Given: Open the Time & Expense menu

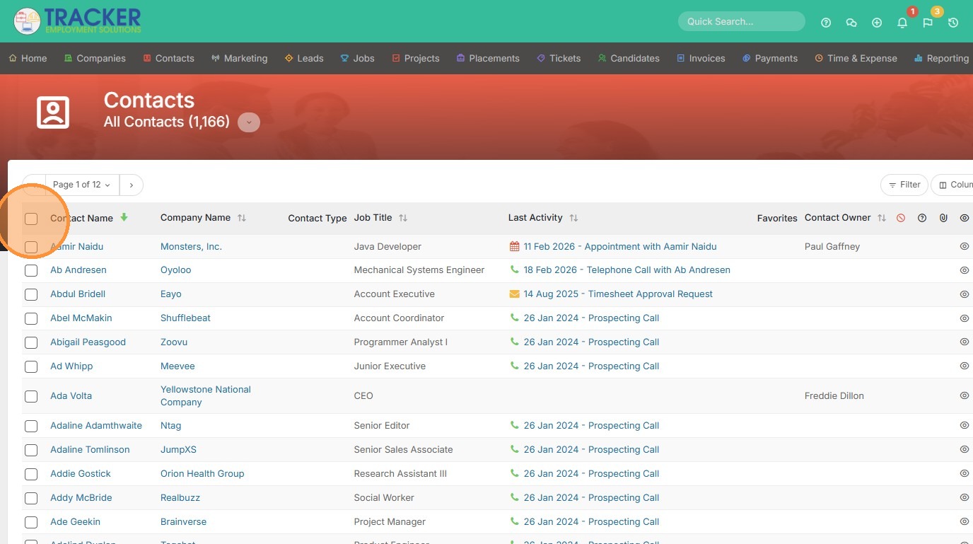Looking at the screenshot, I should (x=856, y=58).
